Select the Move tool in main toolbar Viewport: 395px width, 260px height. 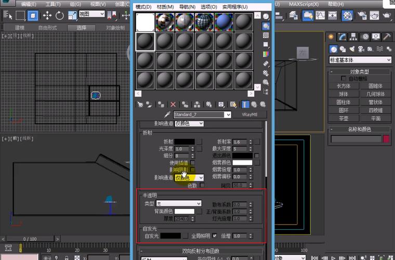pyautogui.click(x=47, y=16)
